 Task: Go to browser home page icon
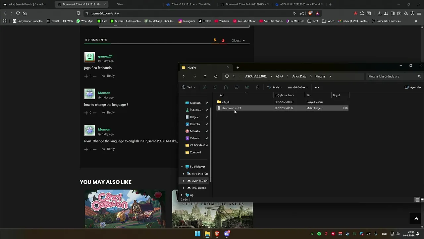point(25,13)
